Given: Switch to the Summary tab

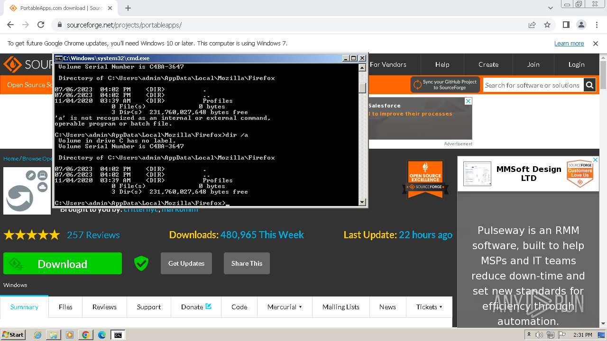Looking at the screenshot, I should [24, 307].
